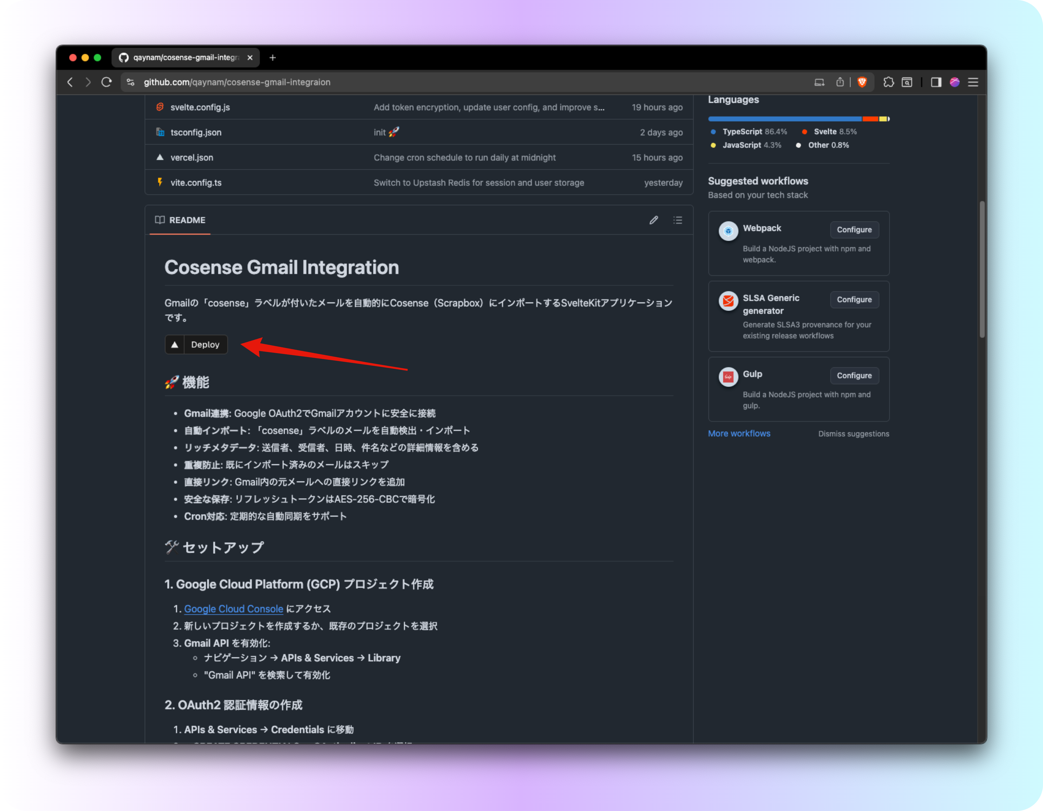Click the Languages heading
The image size is (1043, 811).
(x=733, y=99)
